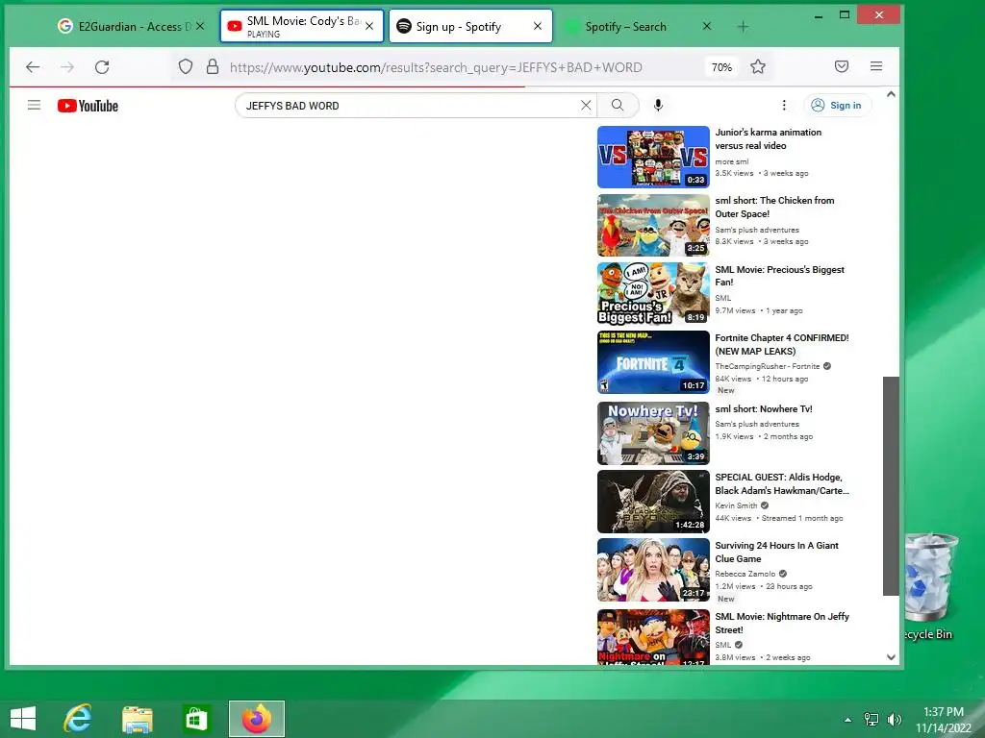The width and height of the screenshot is (985, 738).
Task: Open Nowhere Tv video thumbnail
Action: [x=653, y=433]
